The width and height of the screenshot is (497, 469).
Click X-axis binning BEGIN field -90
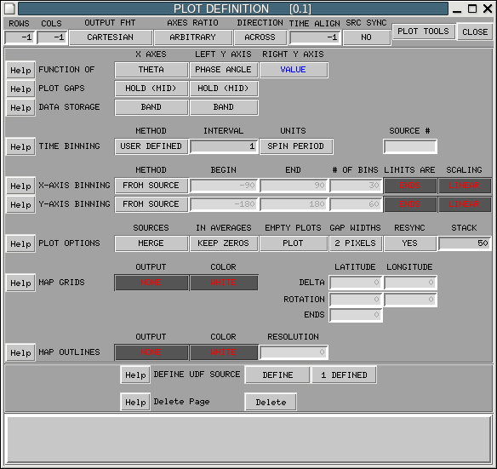point(224,186)
